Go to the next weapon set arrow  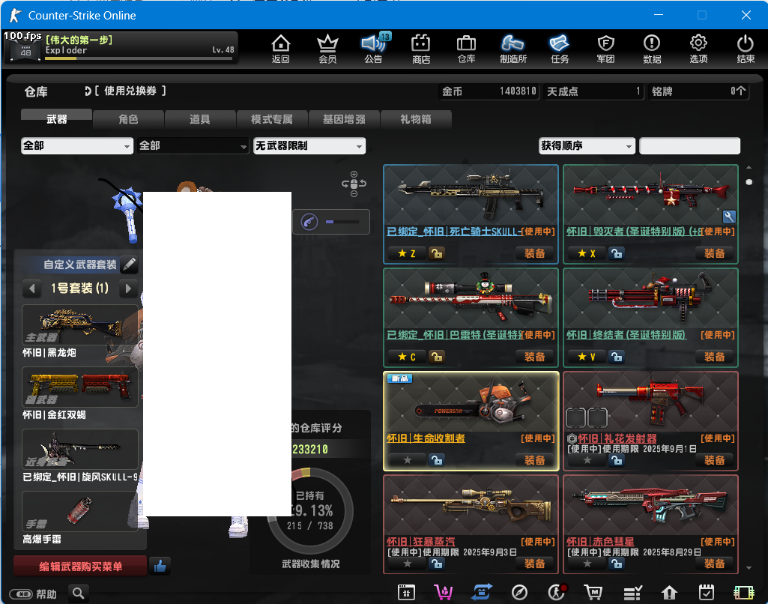click(x=128, y=289)
